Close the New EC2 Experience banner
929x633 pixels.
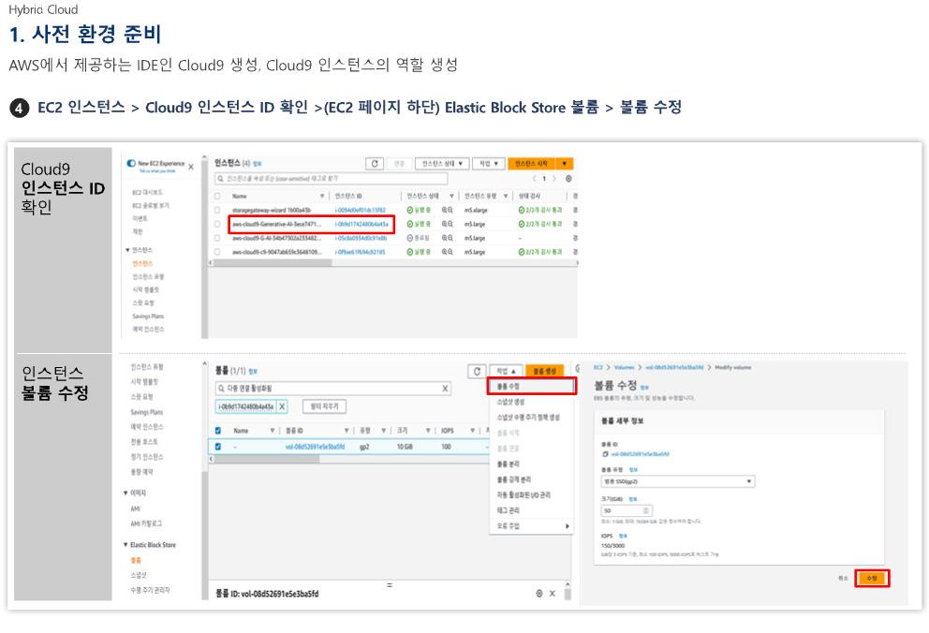pos(191,167)
